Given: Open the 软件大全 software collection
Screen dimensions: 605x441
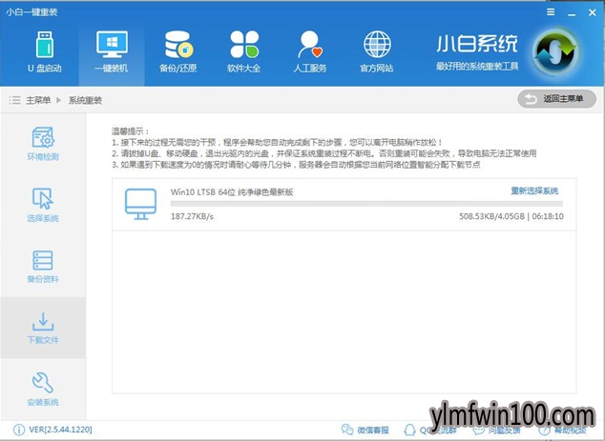Looking at the screenshot, I should (x=244, y=52).
